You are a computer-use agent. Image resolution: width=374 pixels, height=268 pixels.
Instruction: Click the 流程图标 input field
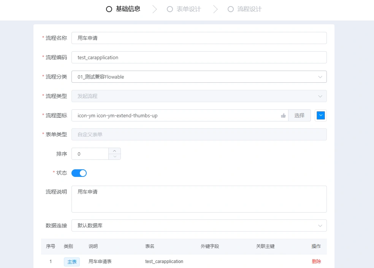point(180,115)
